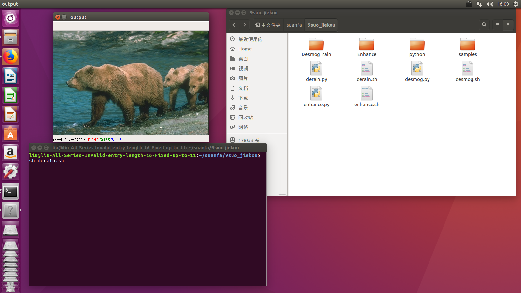
Task: Open Ubuntu Software center icon
Action: [10, 133]
